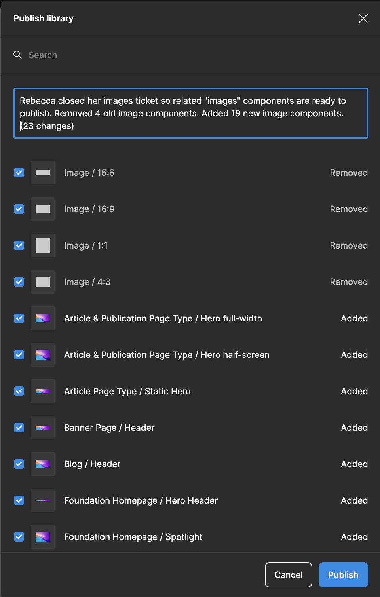This screenshot has height=597, width=380.
Task: Click the Cancel button
Action: point(288,574)
